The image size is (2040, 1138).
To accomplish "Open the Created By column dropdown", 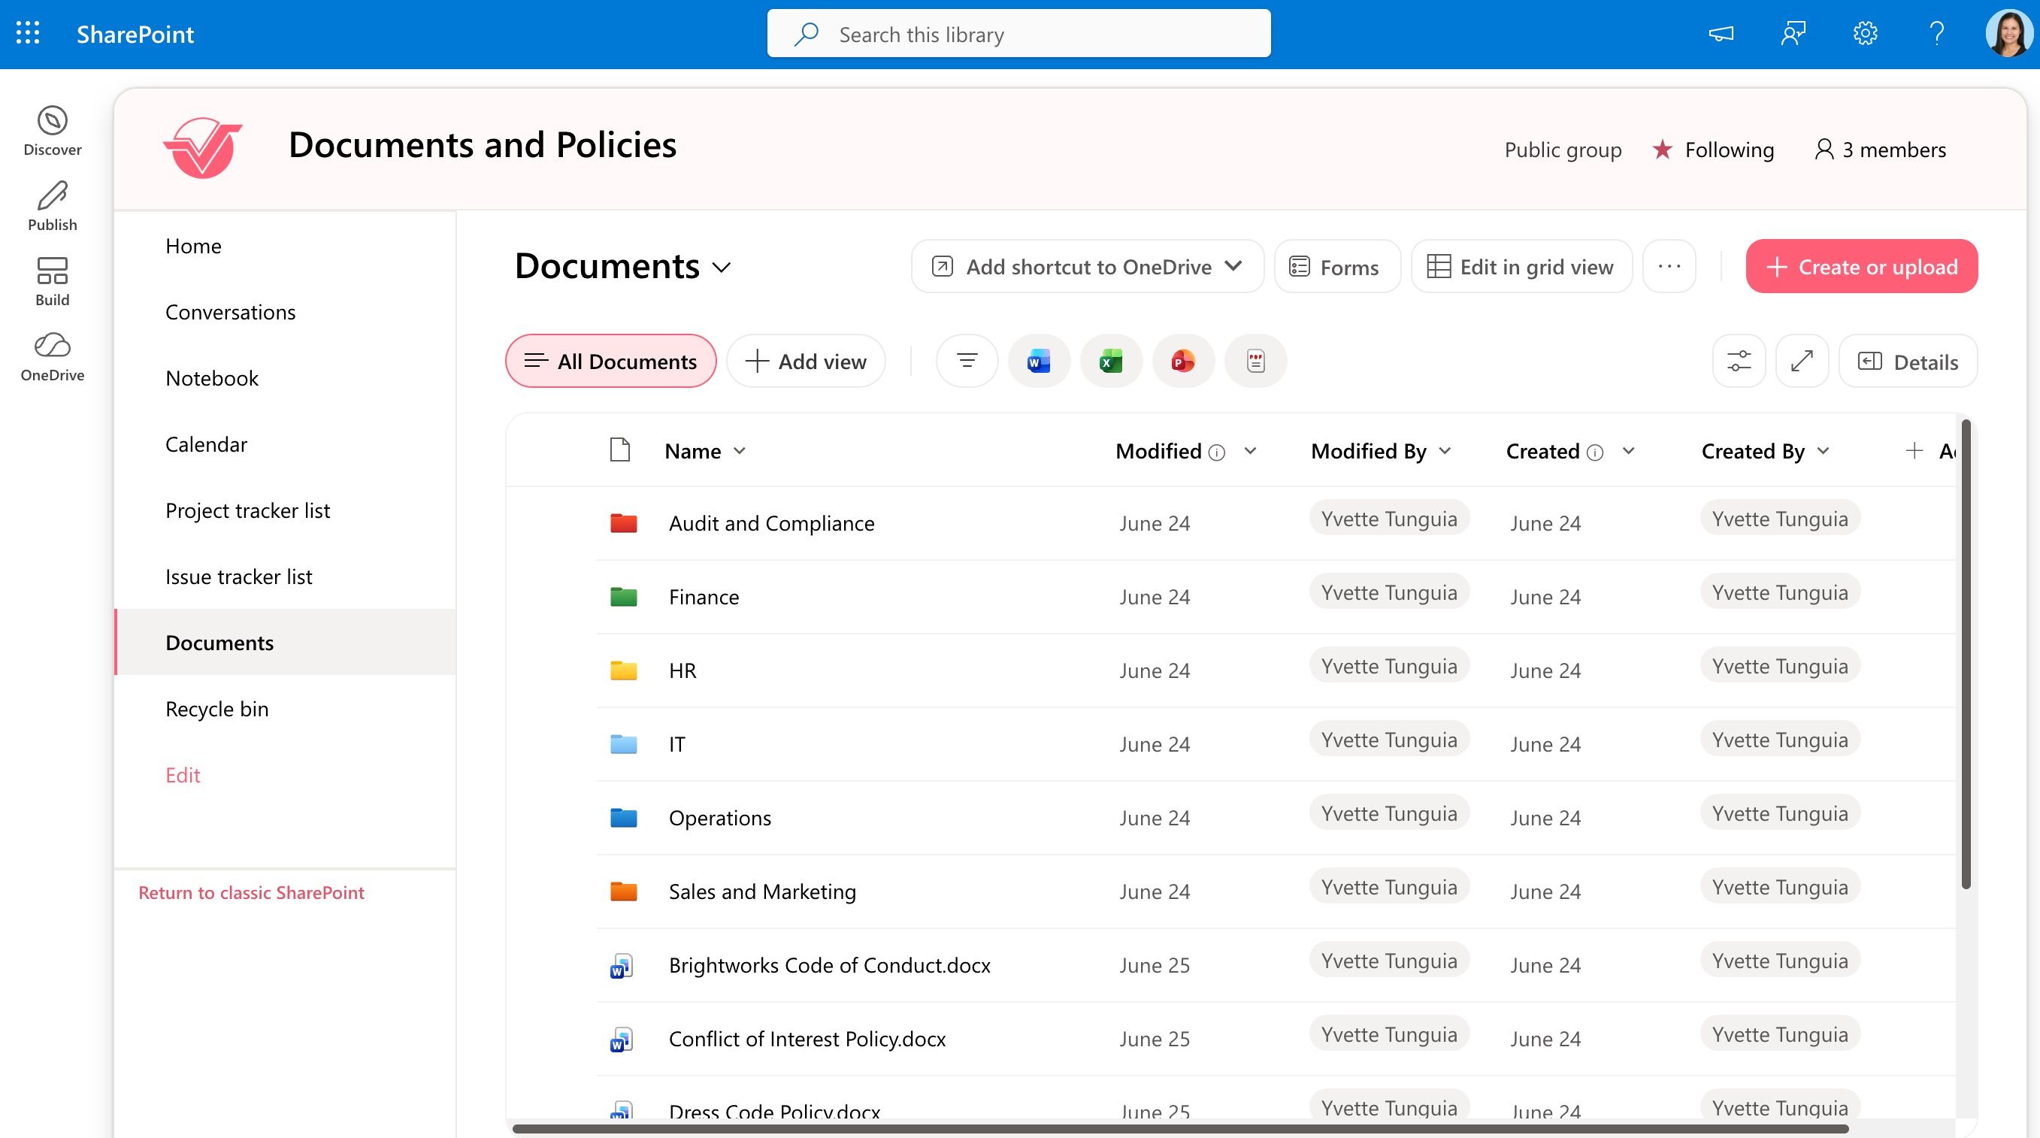I will (x=1823, y=450).
